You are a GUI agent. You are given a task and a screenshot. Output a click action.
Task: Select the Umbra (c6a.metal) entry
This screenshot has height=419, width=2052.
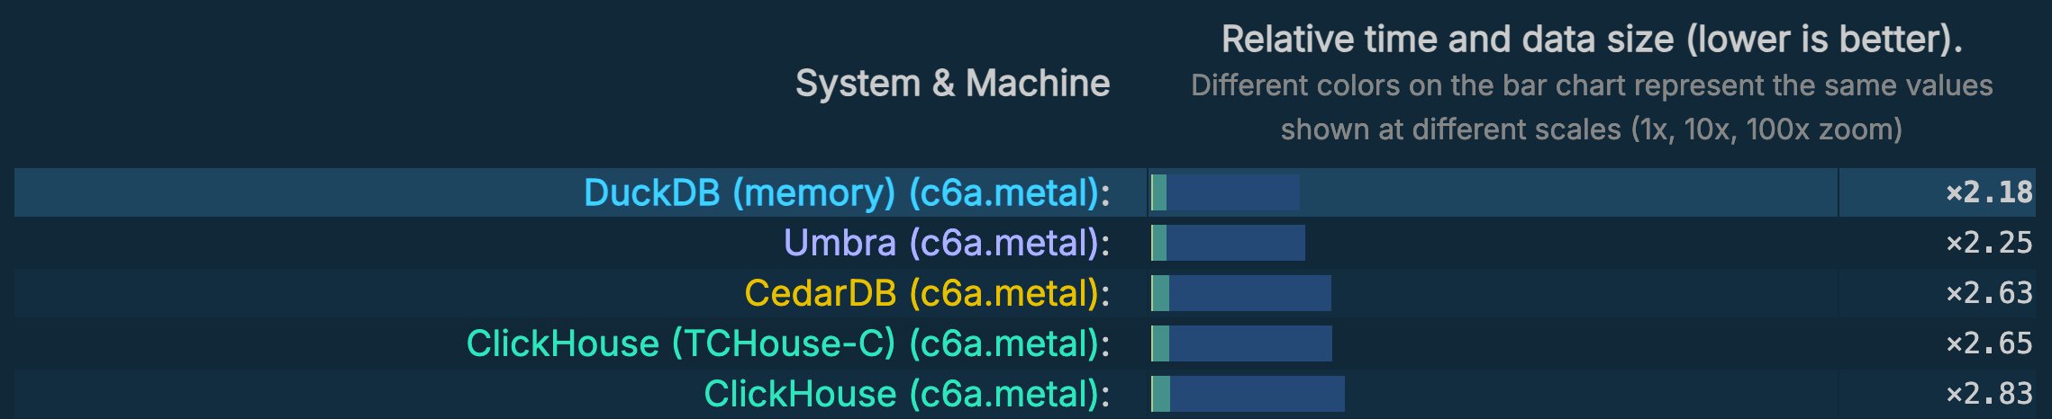pyautogui.click(x=947, y=243)
